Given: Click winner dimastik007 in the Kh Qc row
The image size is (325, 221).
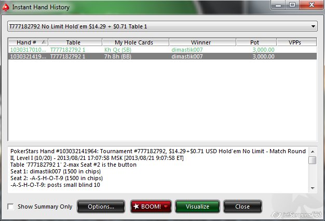Looking at the screenshot, I should point(187,50).
